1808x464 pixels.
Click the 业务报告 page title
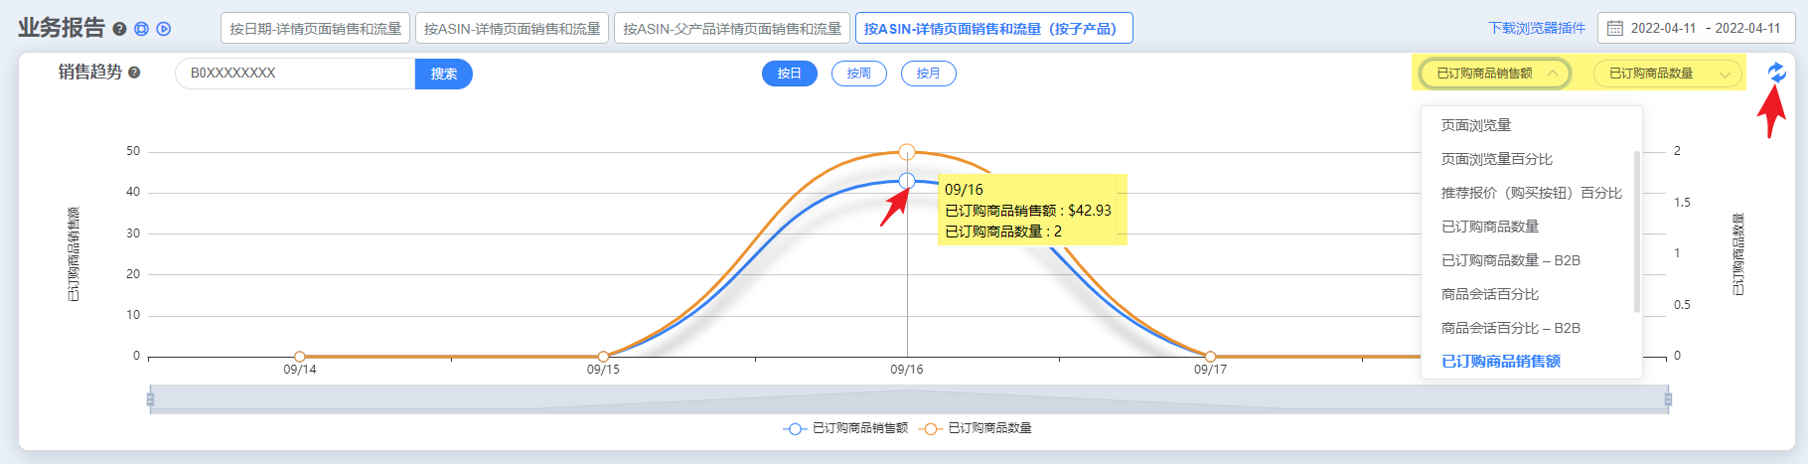coord(62,28)
